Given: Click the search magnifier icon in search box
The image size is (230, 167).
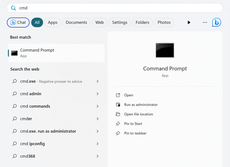Looking at the screenshot, I should 13,8.
